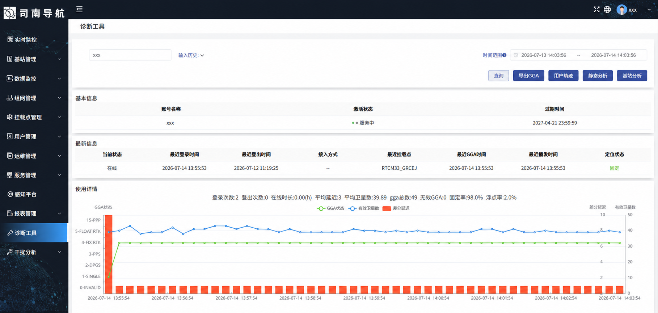658x313 pixels.
Task: Click the 实时监控 sidebar icon
Action: (10, 39)
